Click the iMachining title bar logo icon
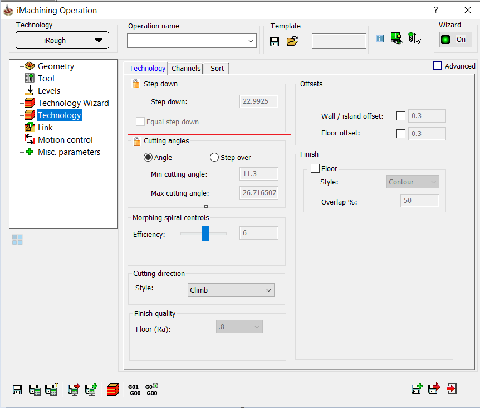The image size is (480, 408). [8, 10]
